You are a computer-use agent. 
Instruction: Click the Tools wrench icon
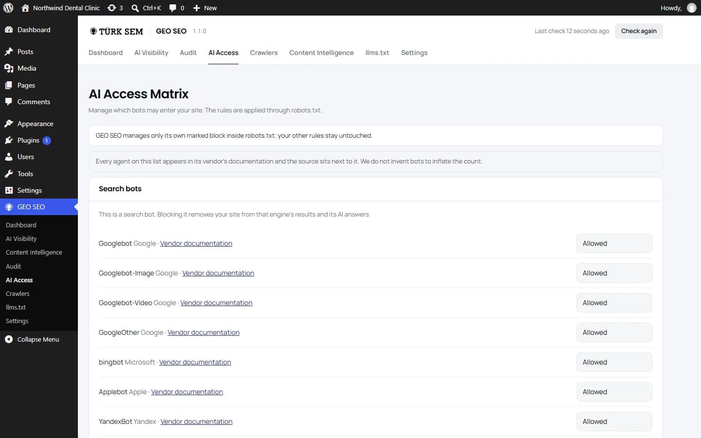[9, 174]
